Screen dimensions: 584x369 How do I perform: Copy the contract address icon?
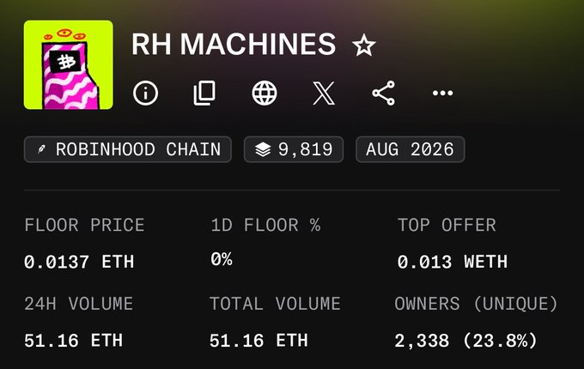[x=204, y=93]
